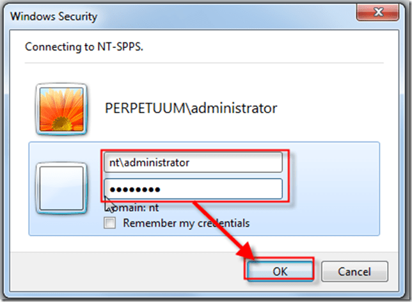Focus the username field containing nt\administrator
The image size is (412, 302).
192,163
